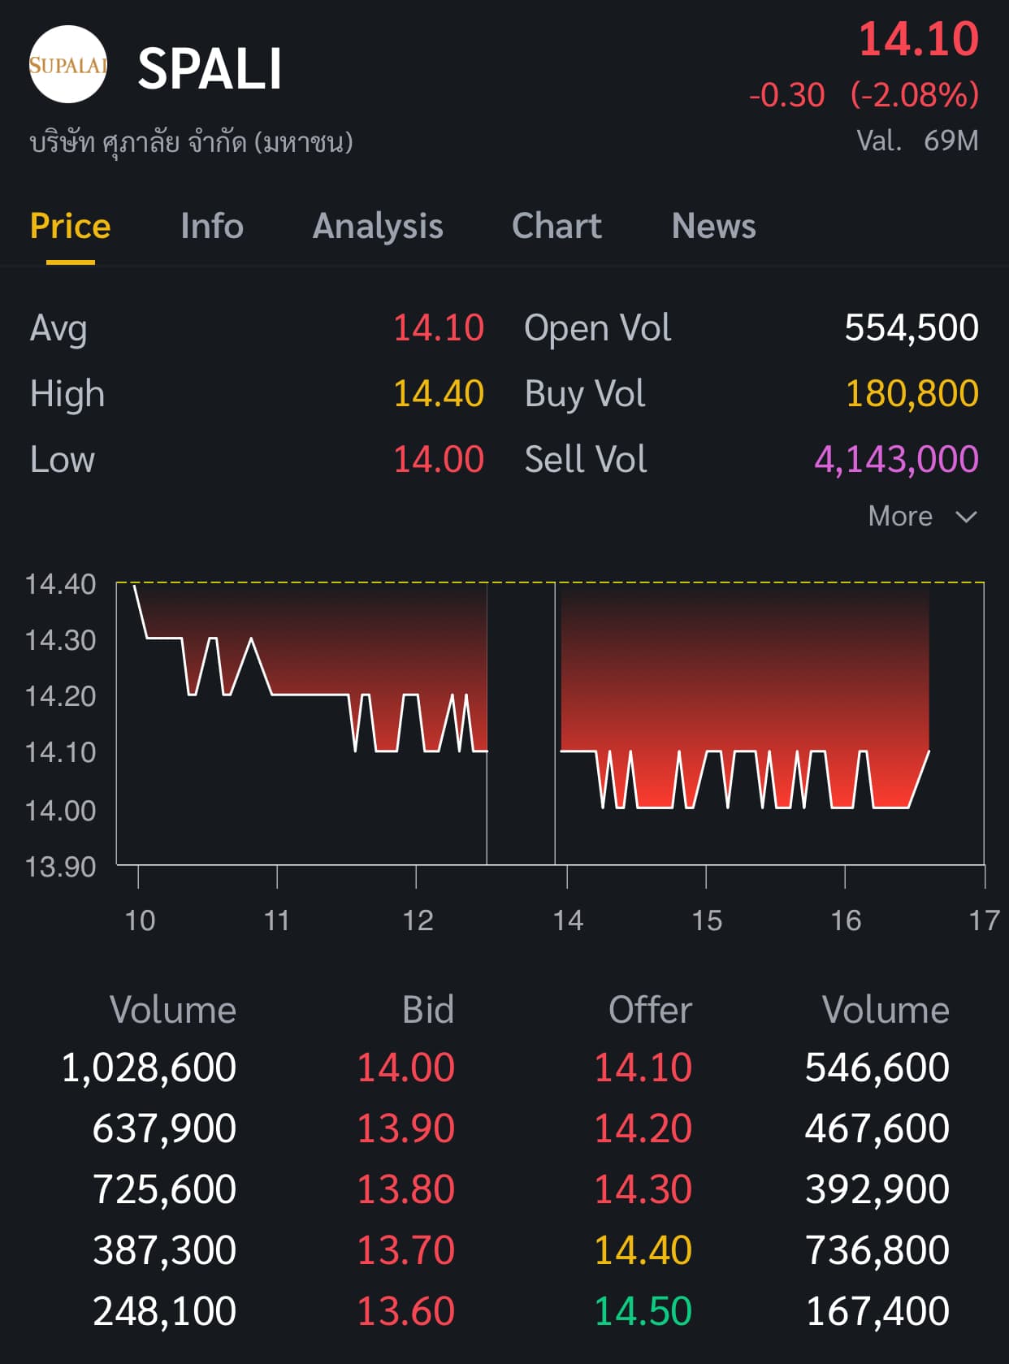The height and width of the screenshot is (1364, 1009).
Task: Open the Analysis tab
Action: tap(378, 226)
